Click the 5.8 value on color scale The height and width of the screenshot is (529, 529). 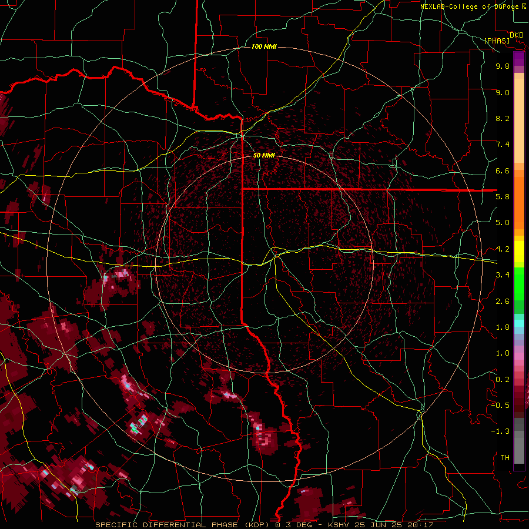[503, 197]
